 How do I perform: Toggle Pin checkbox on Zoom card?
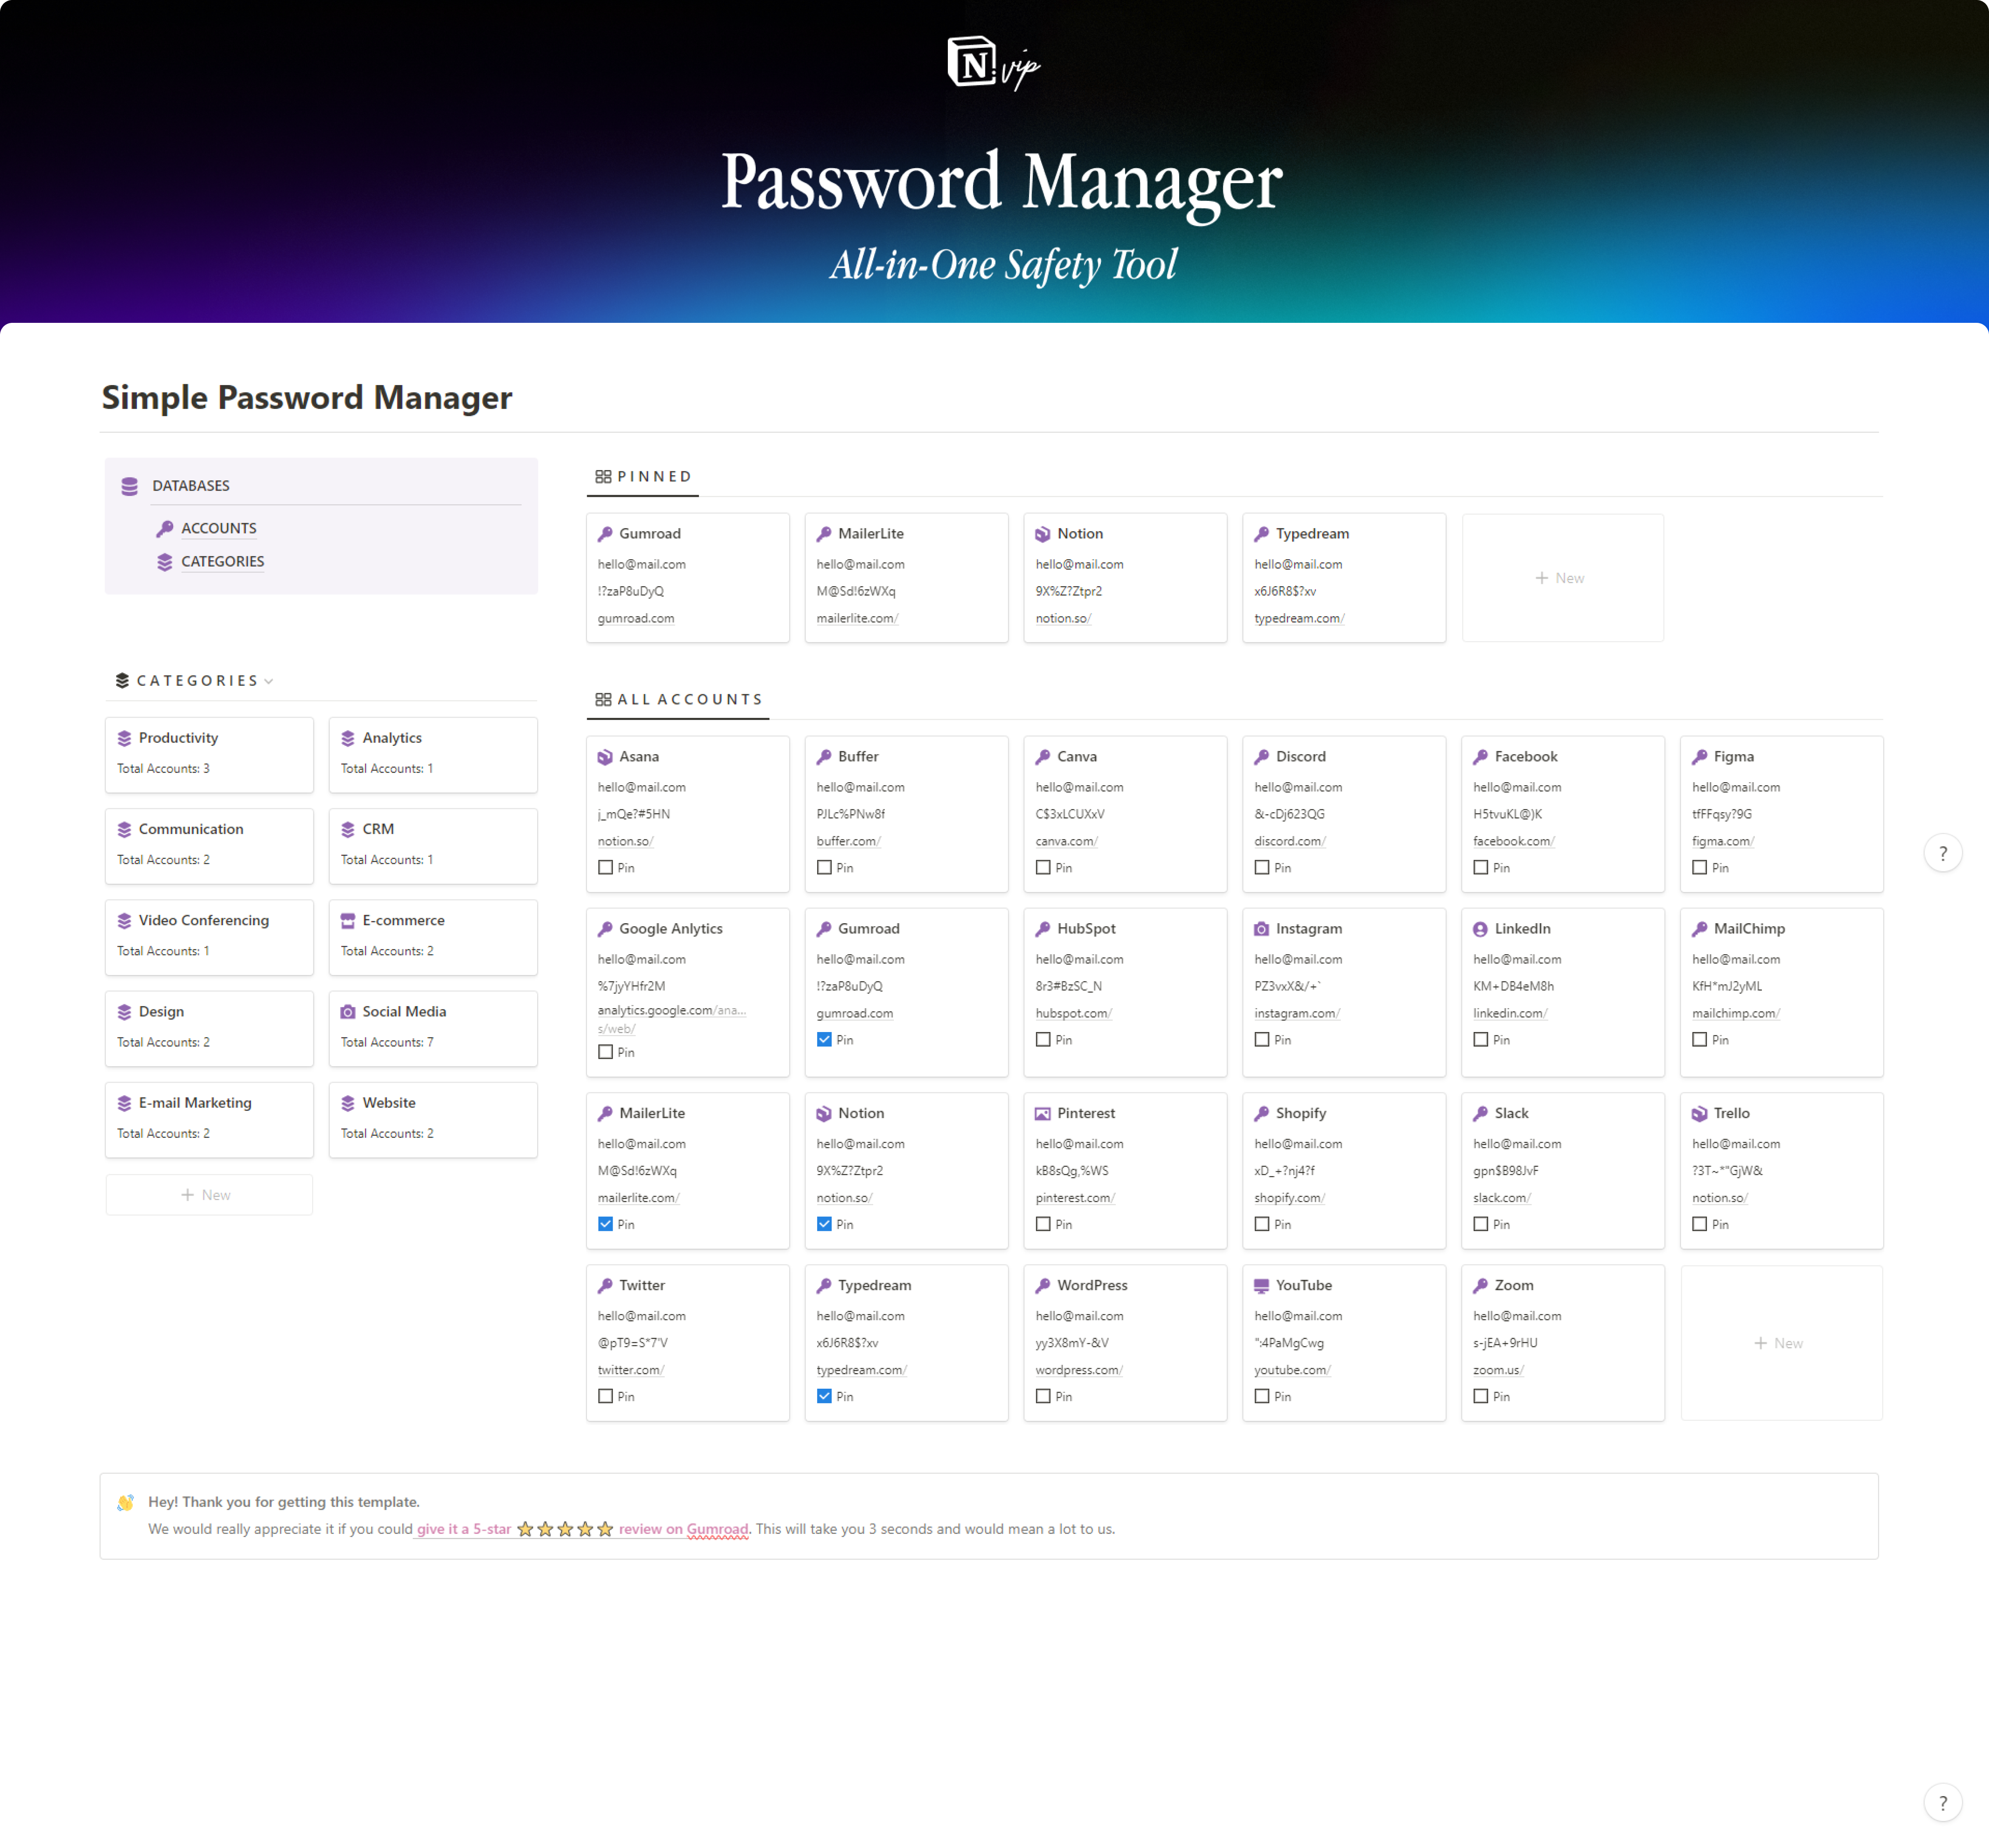click(1480, 1396)
